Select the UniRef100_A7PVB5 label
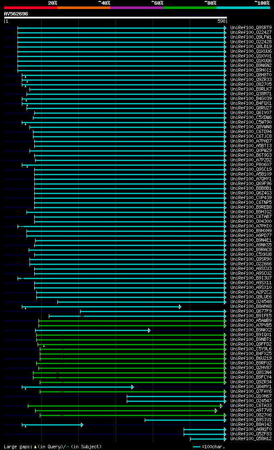The image size is (274, 450). click(x=251, y=325)
